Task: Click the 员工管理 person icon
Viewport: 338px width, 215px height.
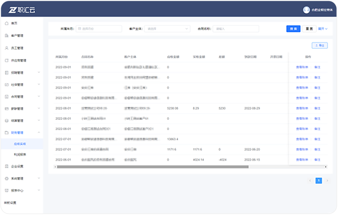Action: tap(7, 48)
